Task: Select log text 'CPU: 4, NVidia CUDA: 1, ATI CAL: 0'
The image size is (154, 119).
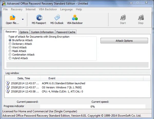Action: pyautogui.click(x=62, y=91)
